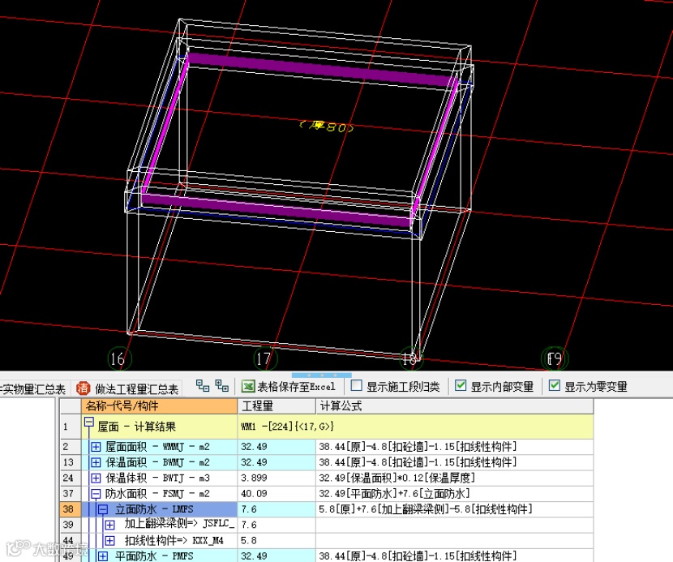Select the 屋面面积 - WMMJ - m2 label
Image resolution: width=673 pixels, height=562 pixels.
pyautogui.click(x=157, y=447)
